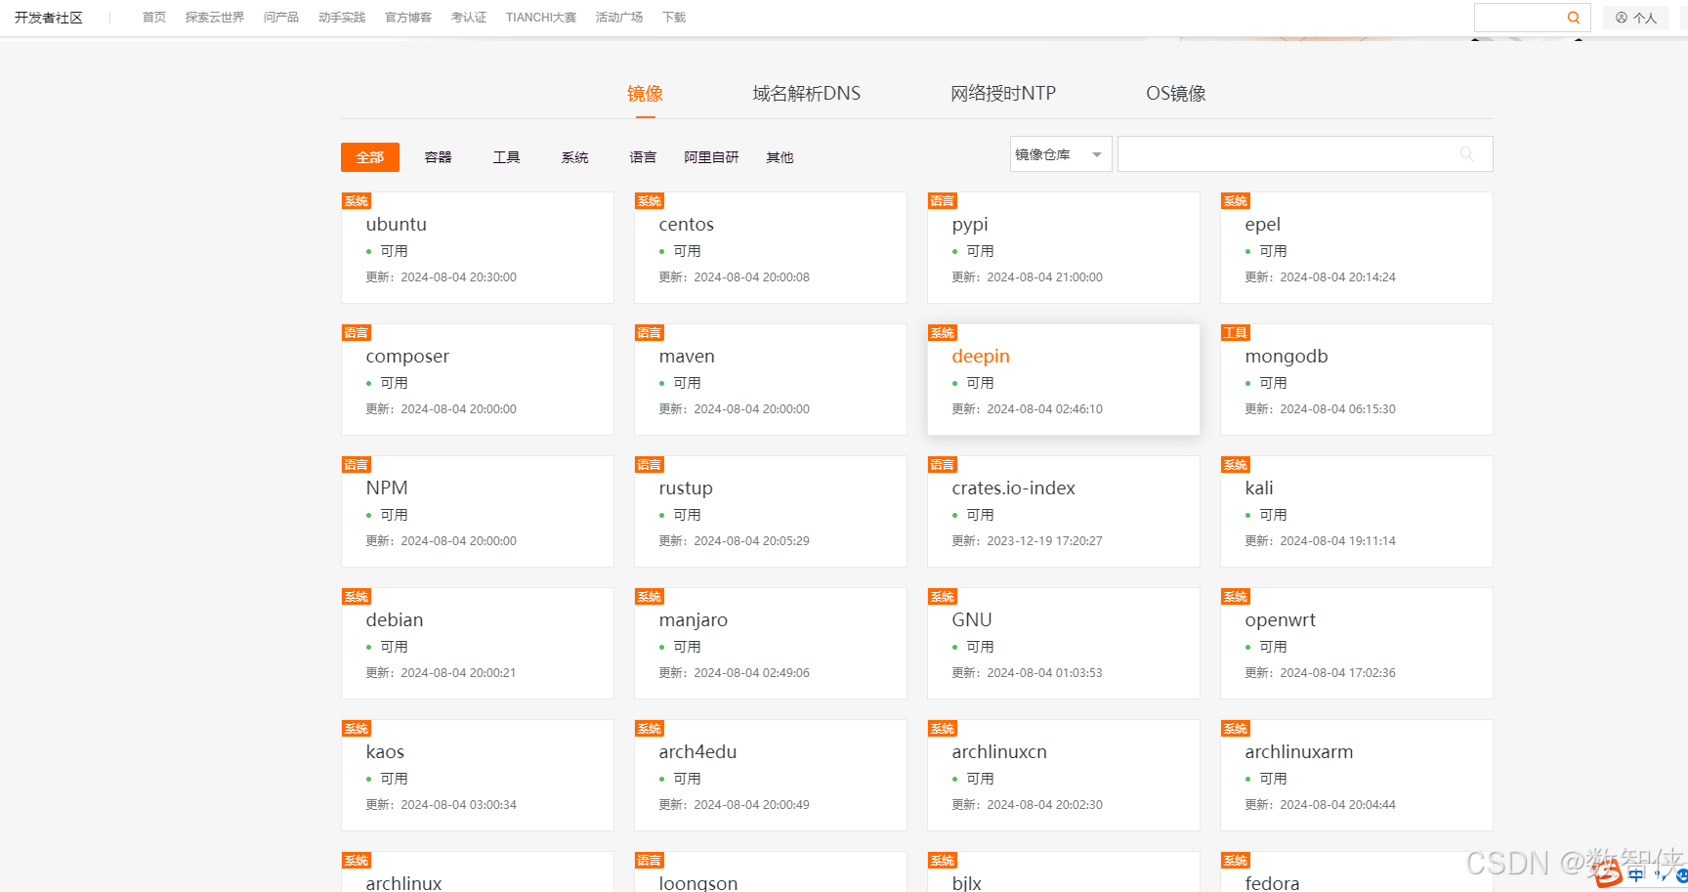Switch to the 镜像 tab
Image resolution: width=1688 pixels, height=892 pixels.
[x=645, y=94]
